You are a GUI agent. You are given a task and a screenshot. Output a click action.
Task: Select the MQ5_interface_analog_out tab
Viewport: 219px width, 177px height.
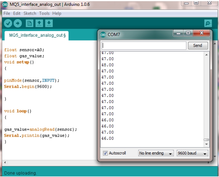36,35
